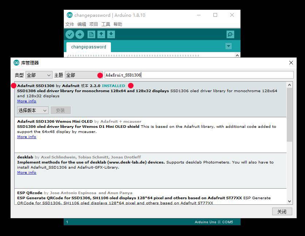Click the 安装 install button
The width and height of the screenshot is (305, 236).
coord(61,110)
